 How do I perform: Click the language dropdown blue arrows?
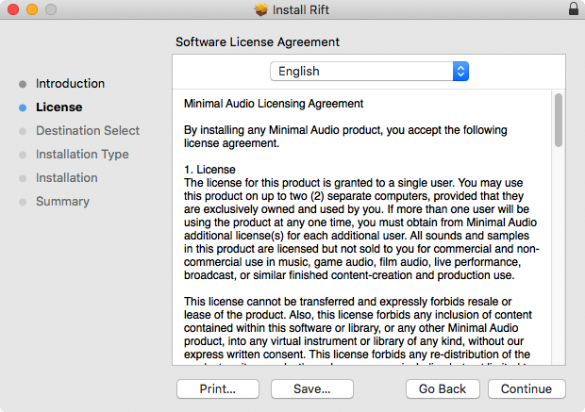point(460,71)
